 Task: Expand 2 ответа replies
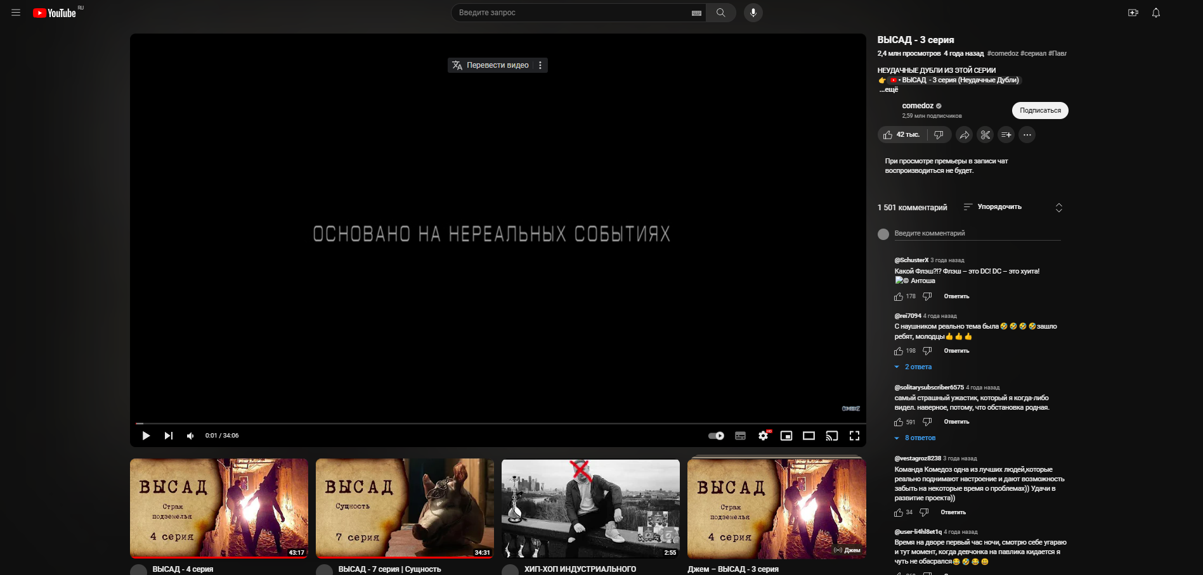(913, 367)
